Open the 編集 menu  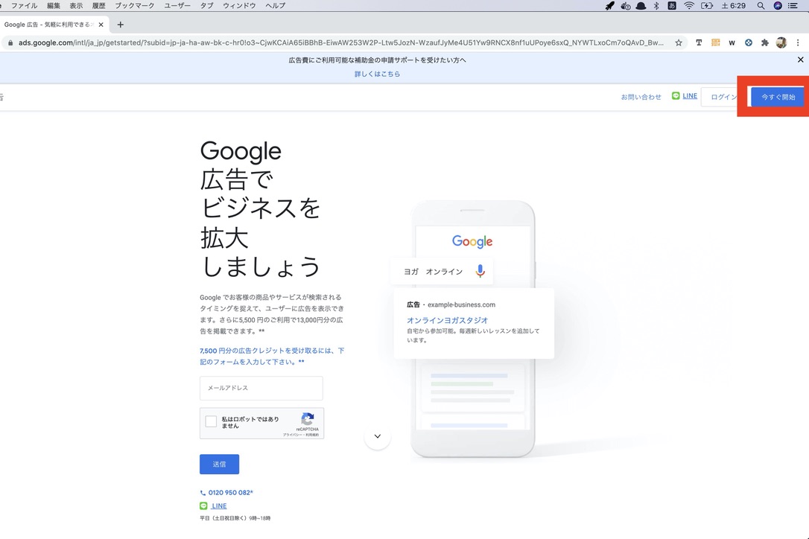53,6
